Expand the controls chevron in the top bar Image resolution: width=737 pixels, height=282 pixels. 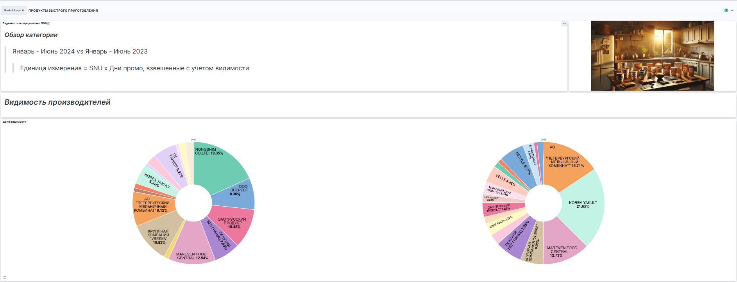click(732, 11)
